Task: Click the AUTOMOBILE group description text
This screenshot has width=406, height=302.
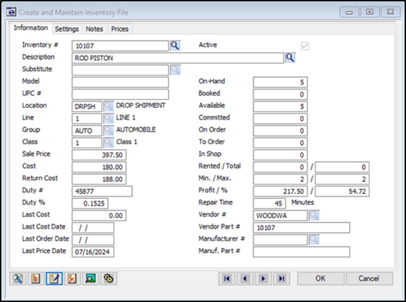Action: coord(136,130)
